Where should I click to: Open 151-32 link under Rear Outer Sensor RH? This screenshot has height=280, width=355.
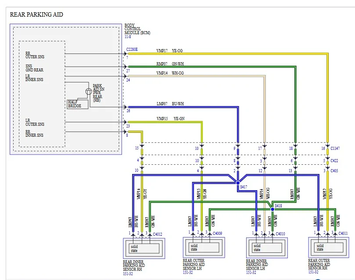(x=313, y=272)
